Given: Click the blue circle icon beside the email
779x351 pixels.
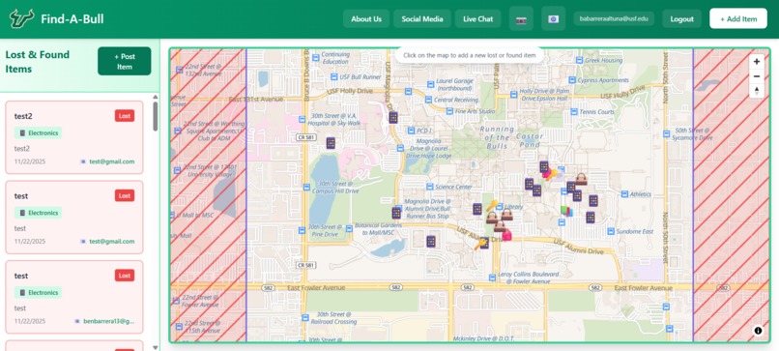Looking at the screenshot, I should (x=554, y=19).
